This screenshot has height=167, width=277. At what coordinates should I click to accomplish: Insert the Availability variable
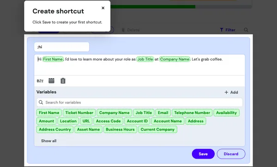coord(227,112)
